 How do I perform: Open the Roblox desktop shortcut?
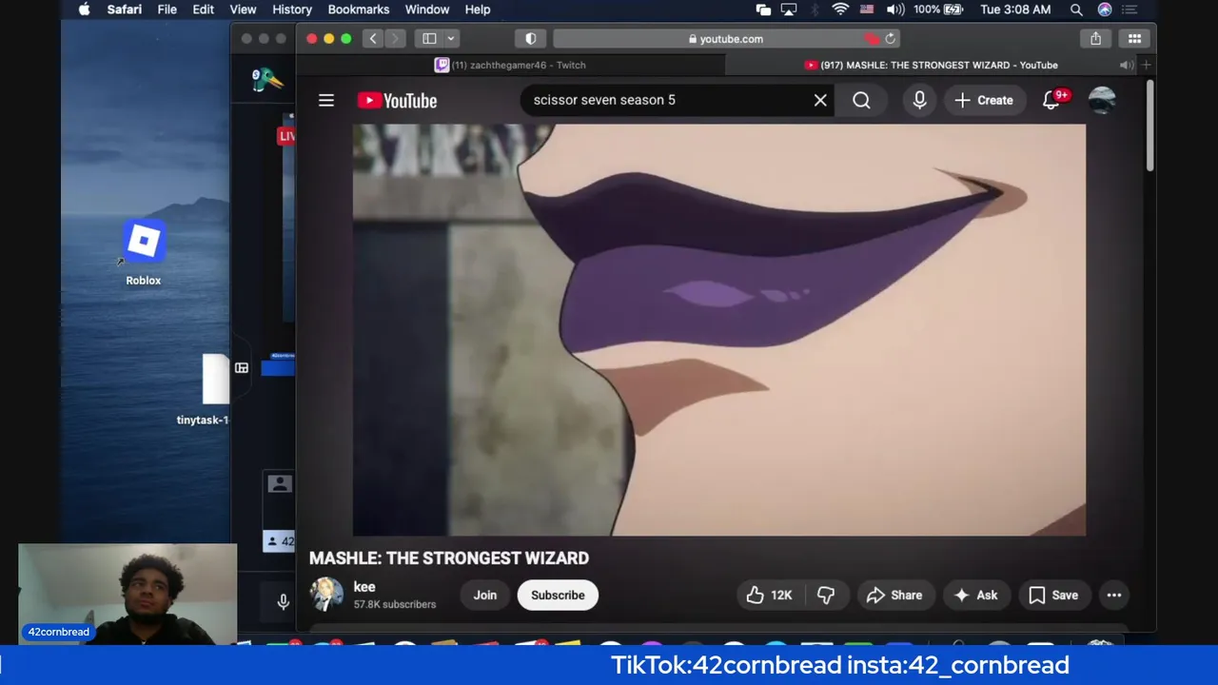pos(144,253)
